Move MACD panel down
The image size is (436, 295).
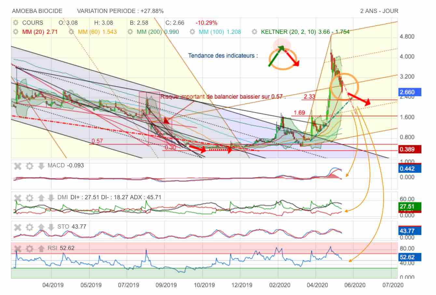point(41,166)
